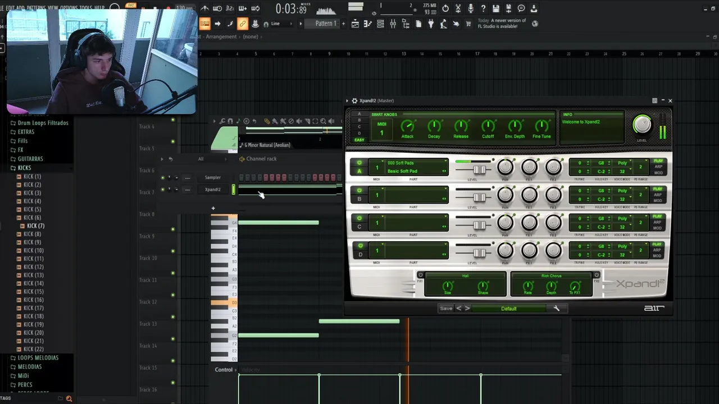The image size is (719, 404).
Task: Click the part A level fader
Action: [480, 170]
